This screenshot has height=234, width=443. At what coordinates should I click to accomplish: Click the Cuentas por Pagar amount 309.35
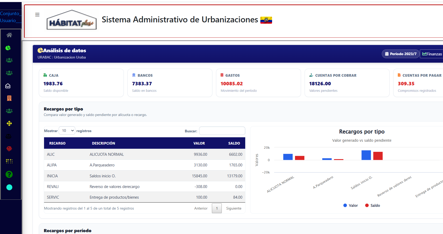click(406, 84)
